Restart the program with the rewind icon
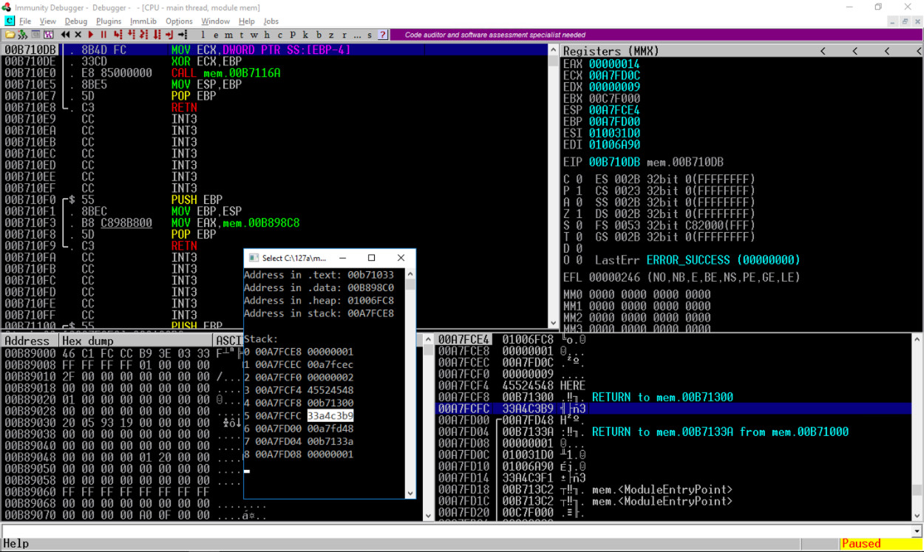 [x=66, y=35]
